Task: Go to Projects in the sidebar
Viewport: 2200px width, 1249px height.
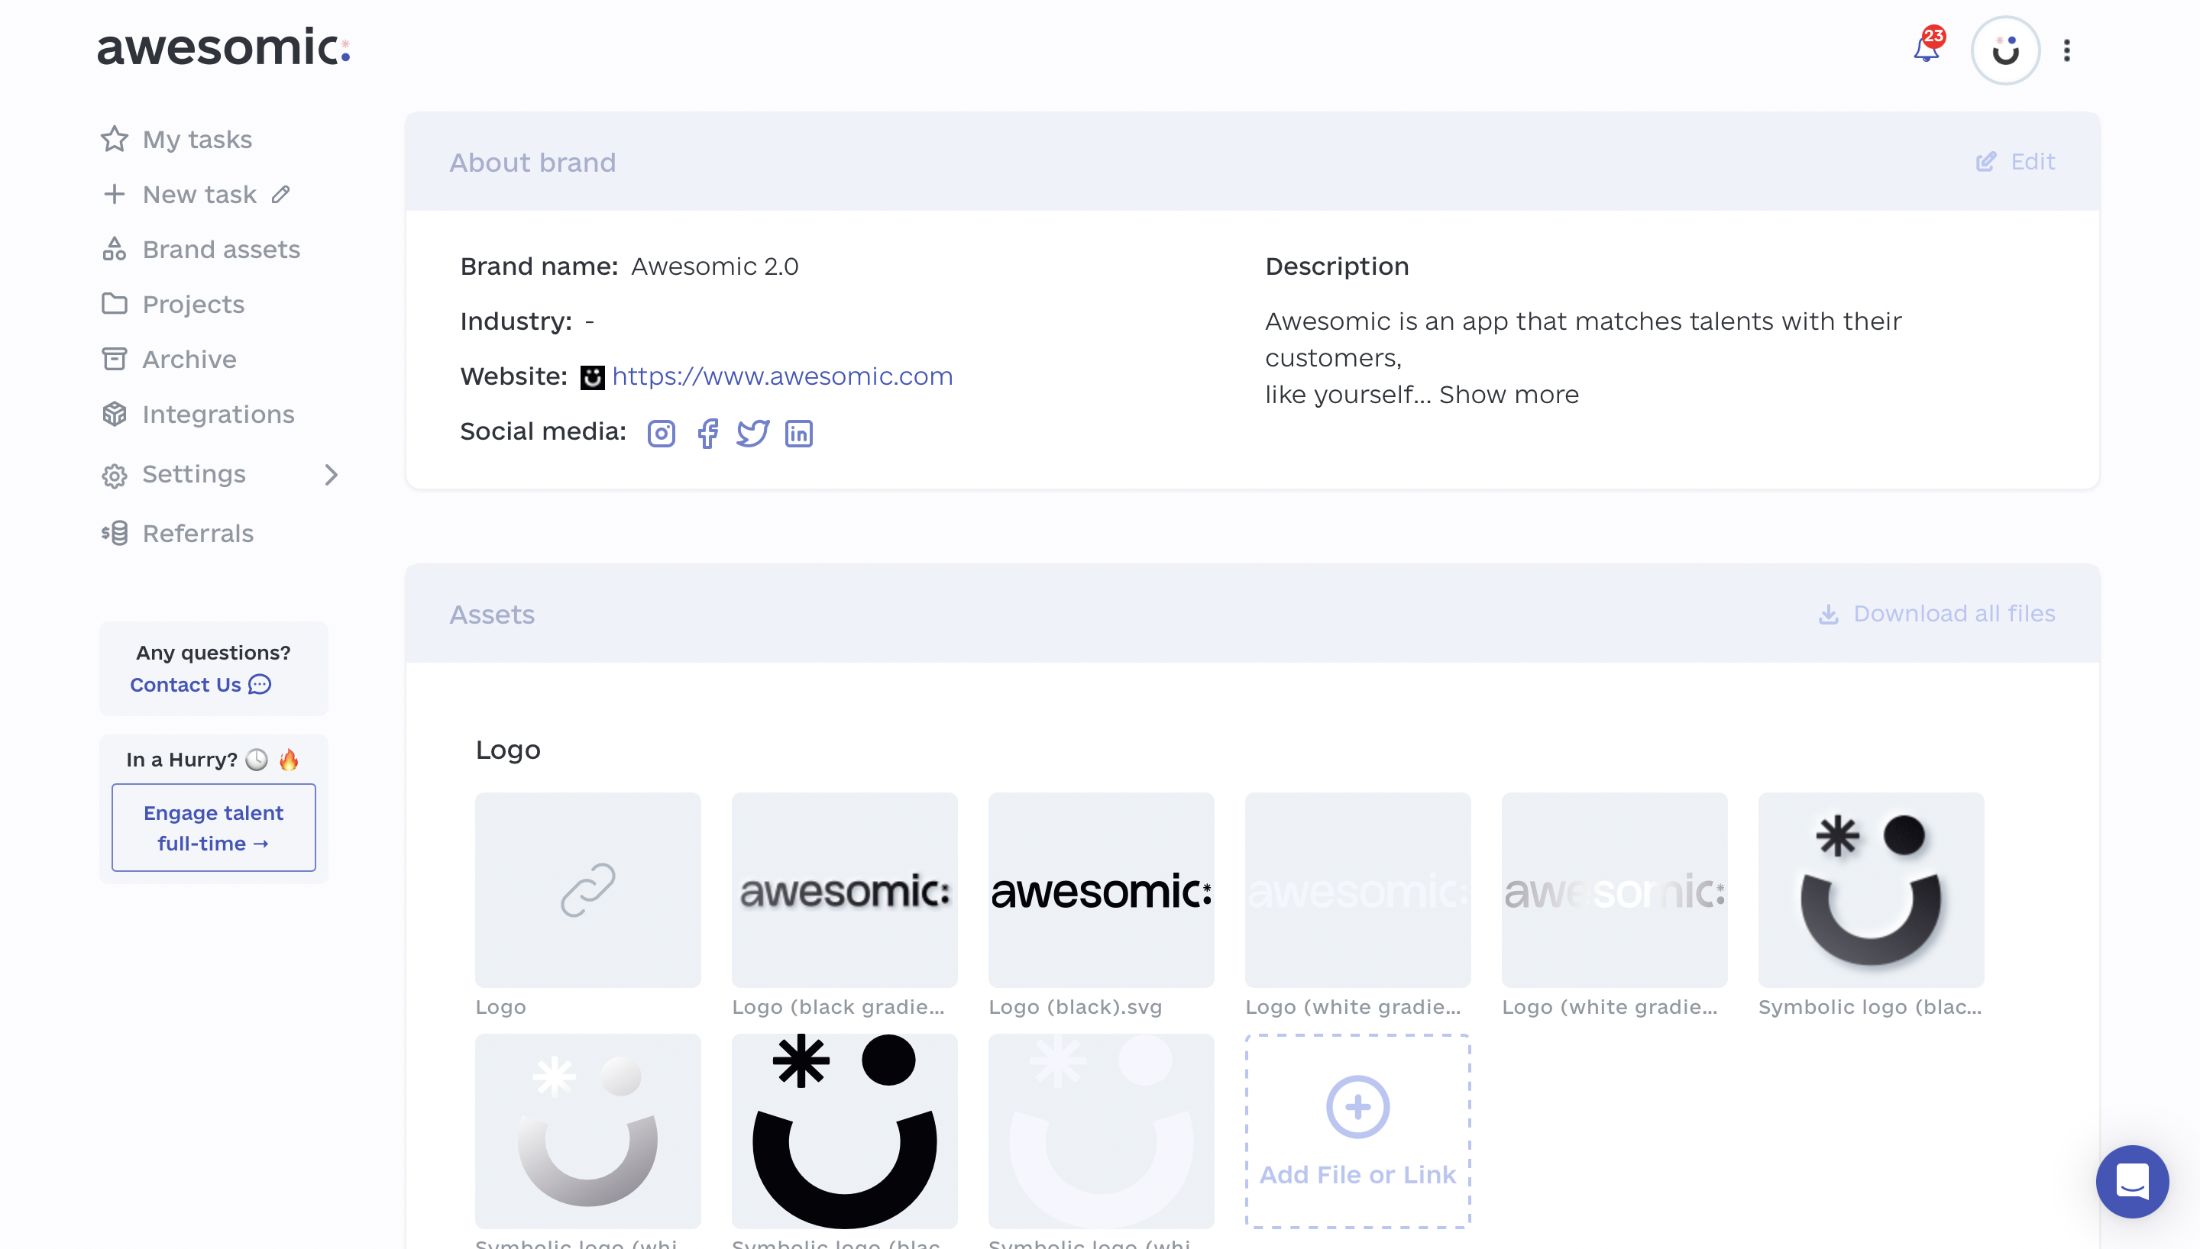Action: click(x=192, y=304)
